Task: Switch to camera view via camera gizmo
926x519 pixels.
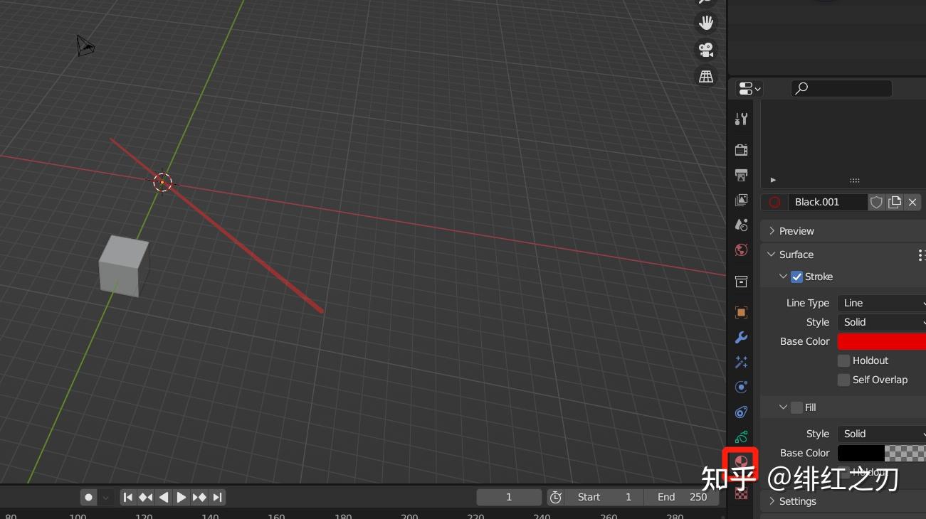Action: coord(705,49)
